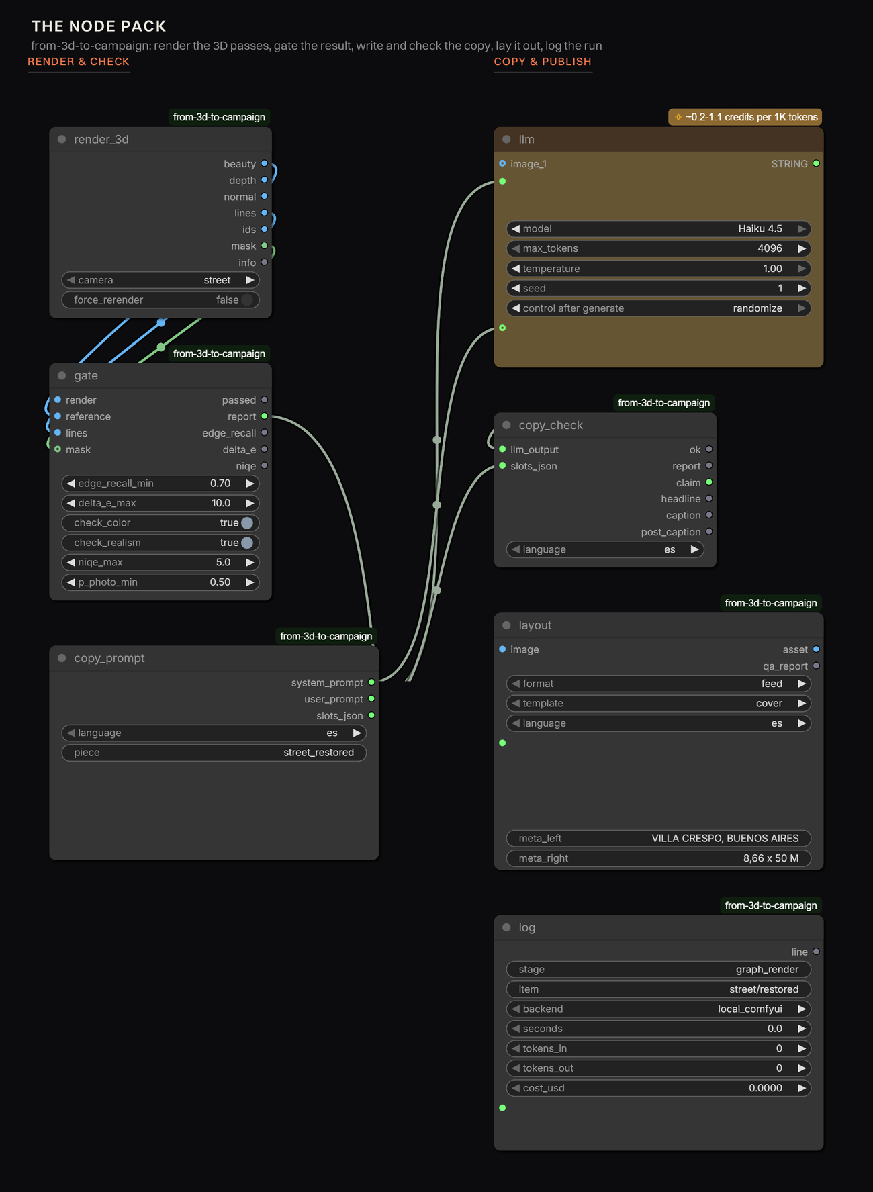This screenshot has width=873, height=1192.
Task: Increase cost_usd with its right arrow
Action: [802, 1088]
